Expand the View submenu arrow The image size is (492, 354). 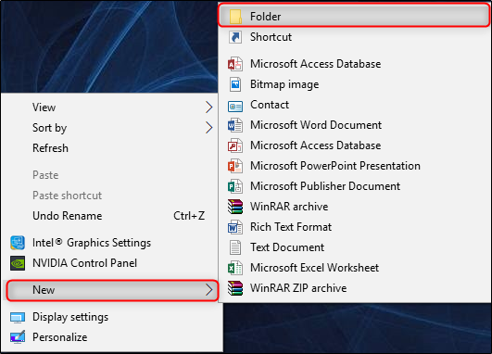pyautogui.click(x=209, y=107)
